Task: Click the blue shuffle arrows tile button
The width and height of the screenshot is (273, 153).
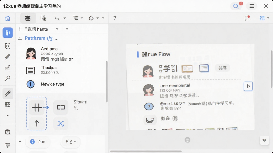Action: coord(61,124)
